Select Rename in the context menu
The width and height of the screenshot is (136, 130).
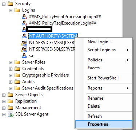[103, 98]
